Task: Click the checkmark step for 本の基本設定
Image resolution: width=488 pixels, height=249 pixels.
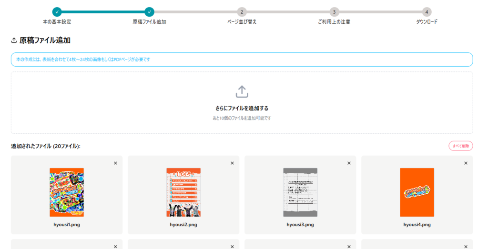Action: [x=57, y=12]
